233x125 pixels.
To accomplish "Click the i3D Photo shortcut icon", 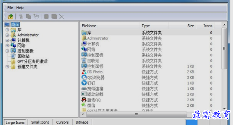I will point(84,72).
